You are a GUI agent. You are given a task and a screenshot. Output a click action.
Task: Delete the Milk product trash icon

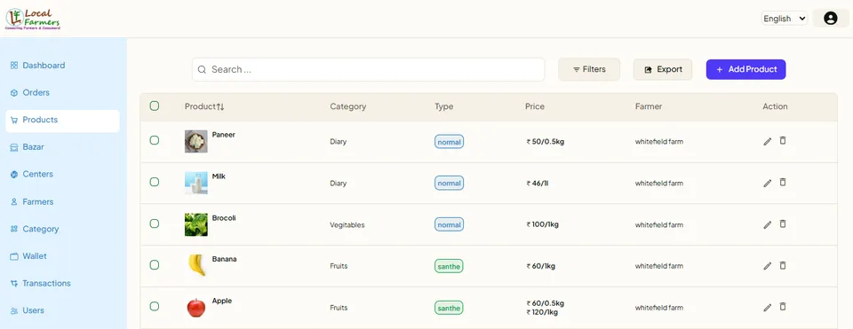[783, 183]
